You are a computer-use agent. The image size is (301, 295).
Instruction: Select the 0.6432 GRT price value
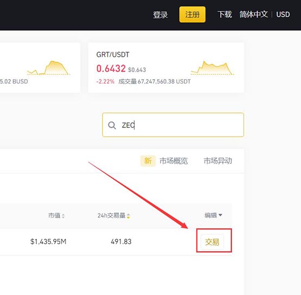(x=111, y=68)
